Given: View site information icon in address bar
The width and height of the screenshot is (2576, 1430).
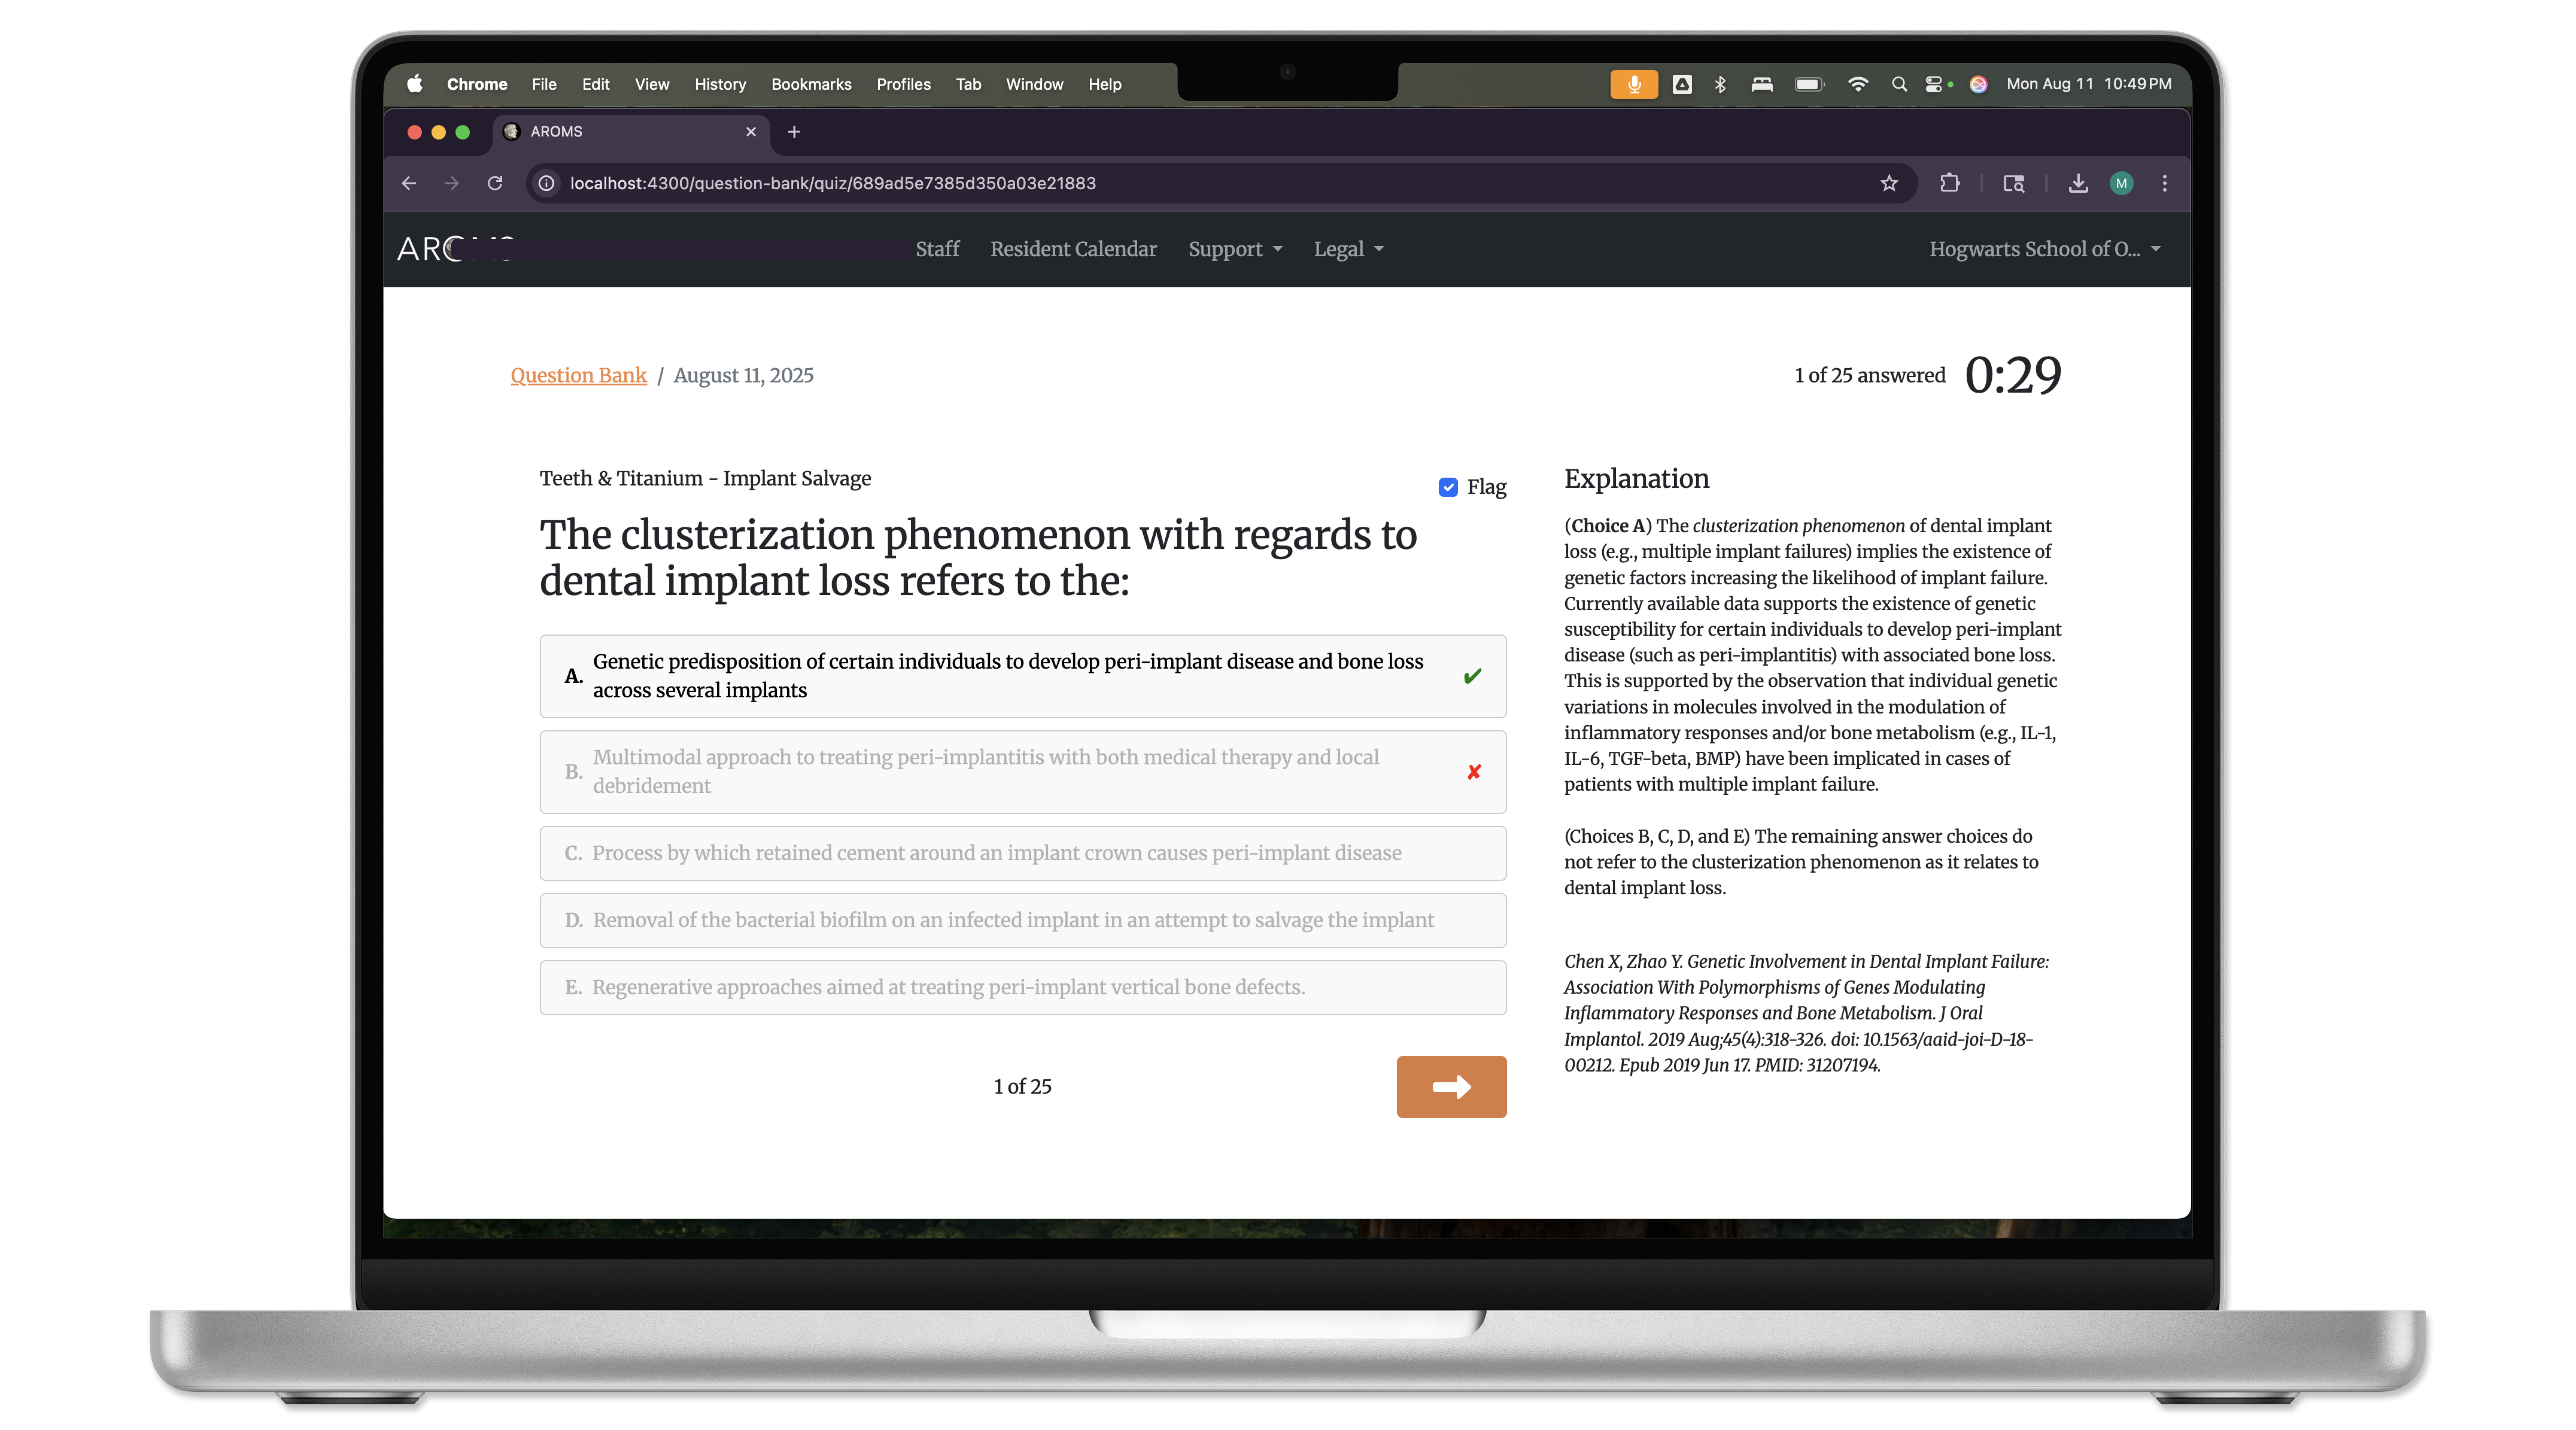Looking at the screenshot, I should coord(546,183).
